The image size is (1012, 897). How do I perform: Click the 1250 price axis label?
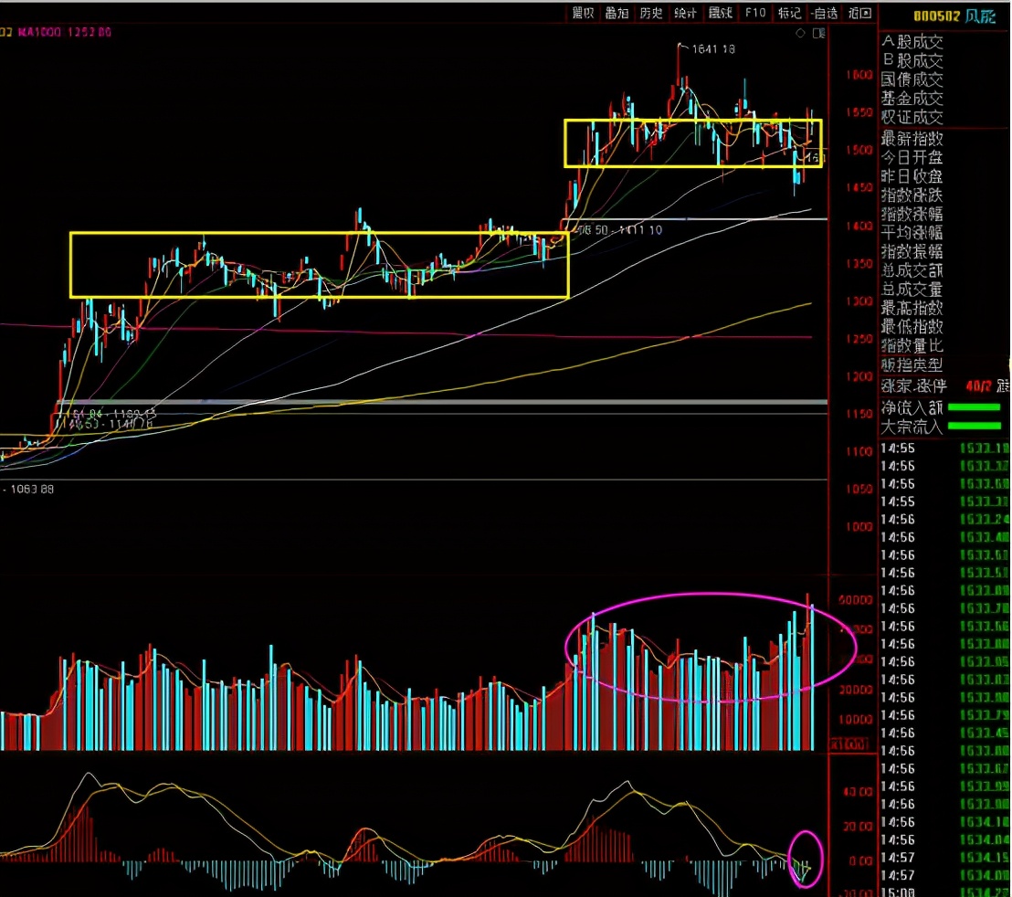[x=859, y=339]
